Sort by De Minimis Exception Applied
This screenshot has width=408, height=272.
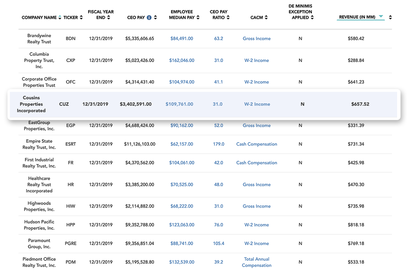(312, 17)
